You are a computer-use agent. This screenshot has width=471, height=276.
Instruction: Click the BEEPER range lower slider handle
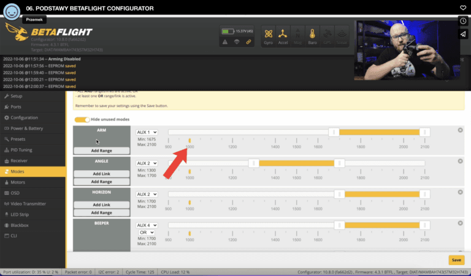[339, 225]
